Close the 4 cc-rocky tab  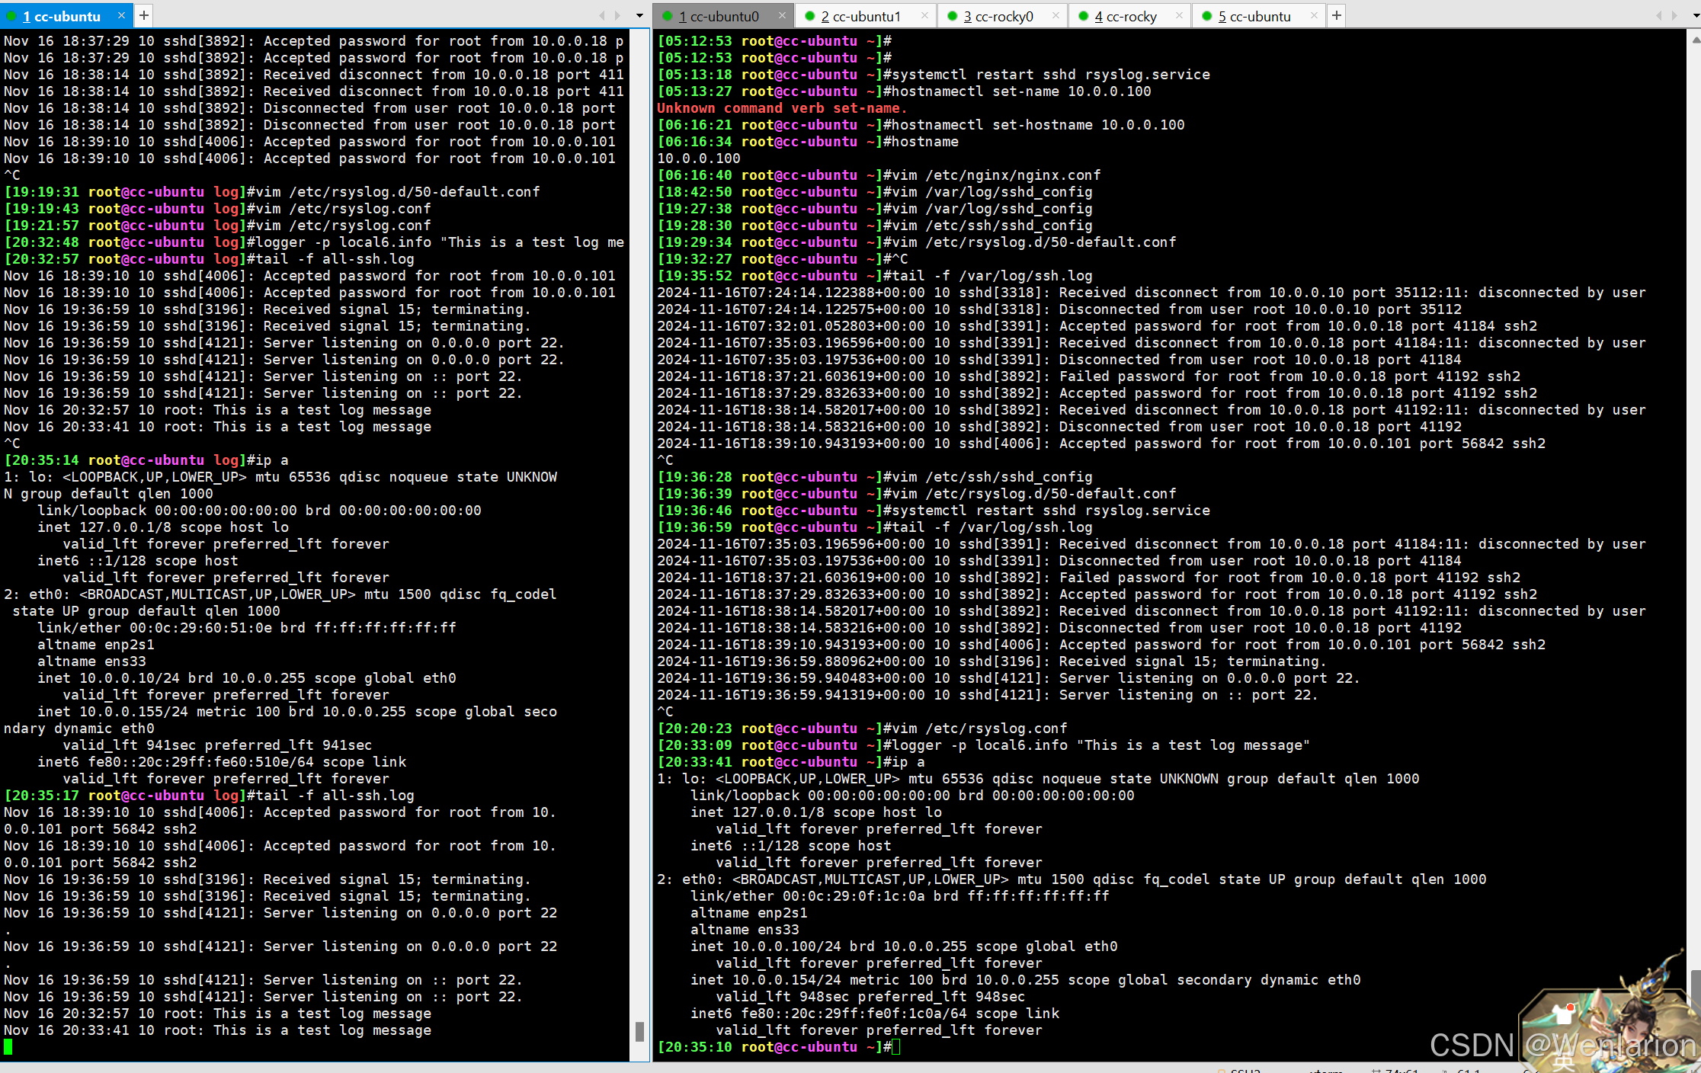pos(1179,15)
